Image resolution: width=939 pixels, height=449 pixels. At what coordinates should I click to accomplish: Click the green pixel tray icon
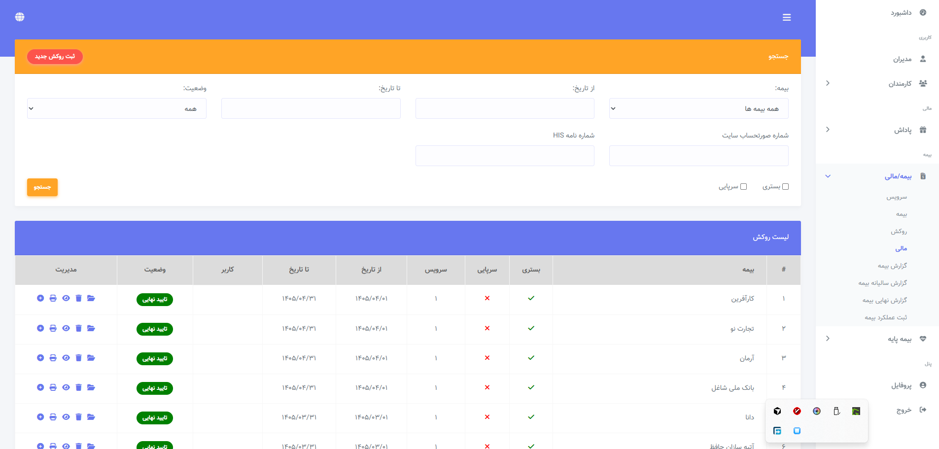(x=856, y=411)
